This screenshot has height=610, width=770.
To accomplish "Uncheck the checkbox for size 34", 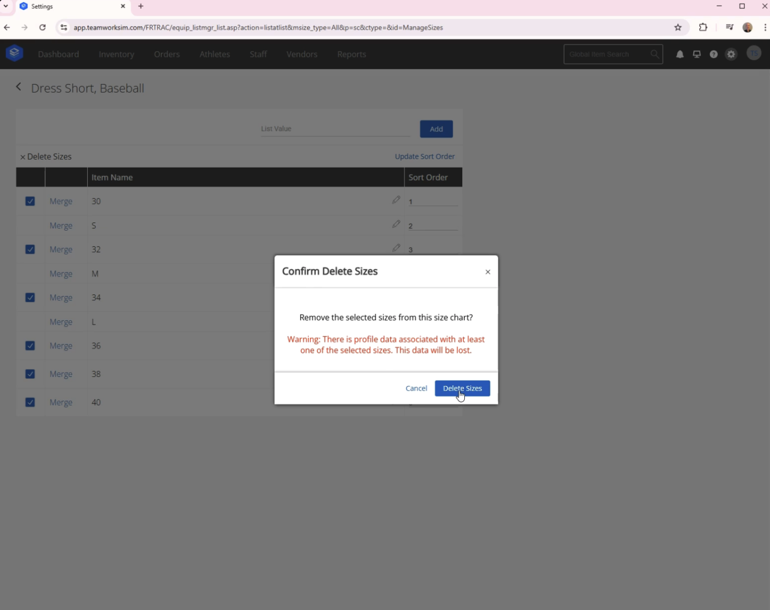I will click(30, 298).
